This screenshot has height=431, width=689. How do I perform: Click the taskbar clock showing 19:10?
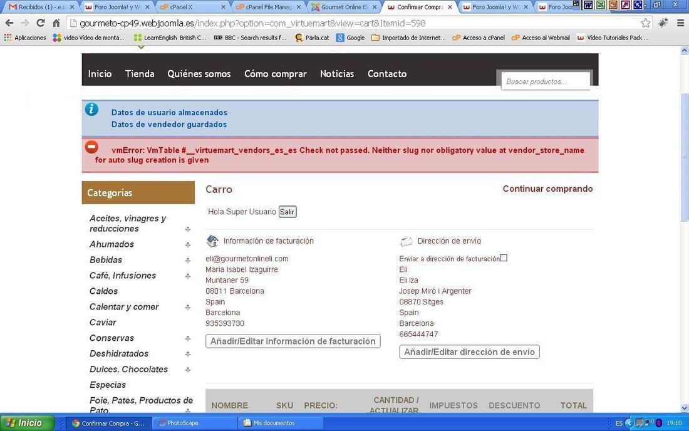point(674,423)
